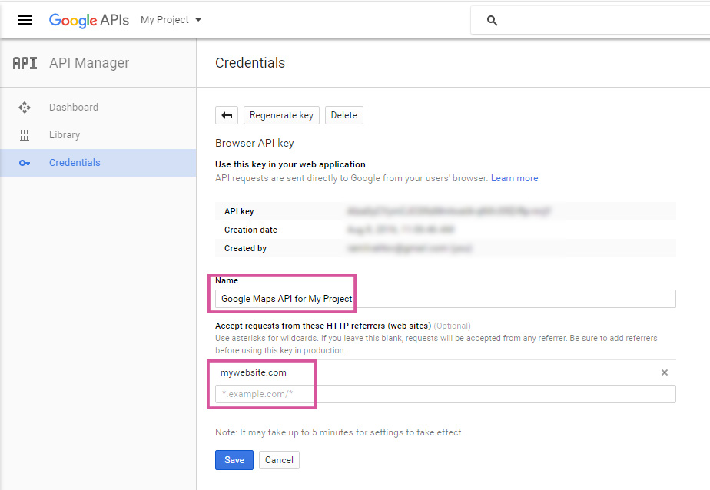Click the Browser API key heading
This screenshot has width=710, height=490.
[254, 143]
